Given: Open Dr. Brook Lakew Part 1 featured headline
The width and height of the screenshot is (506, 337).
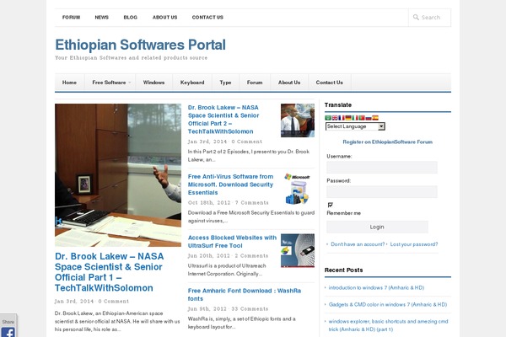Looking at the screenshot, I should click(x=109, y=272).
